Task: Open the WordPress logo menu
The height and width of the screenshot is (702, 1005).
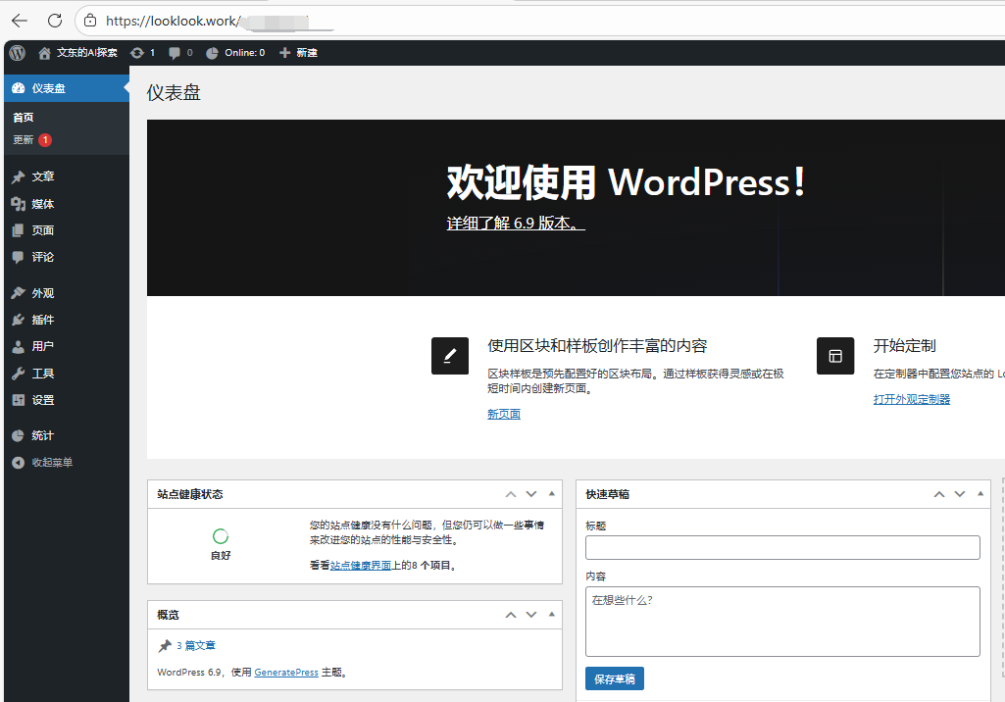Action: 16,52
